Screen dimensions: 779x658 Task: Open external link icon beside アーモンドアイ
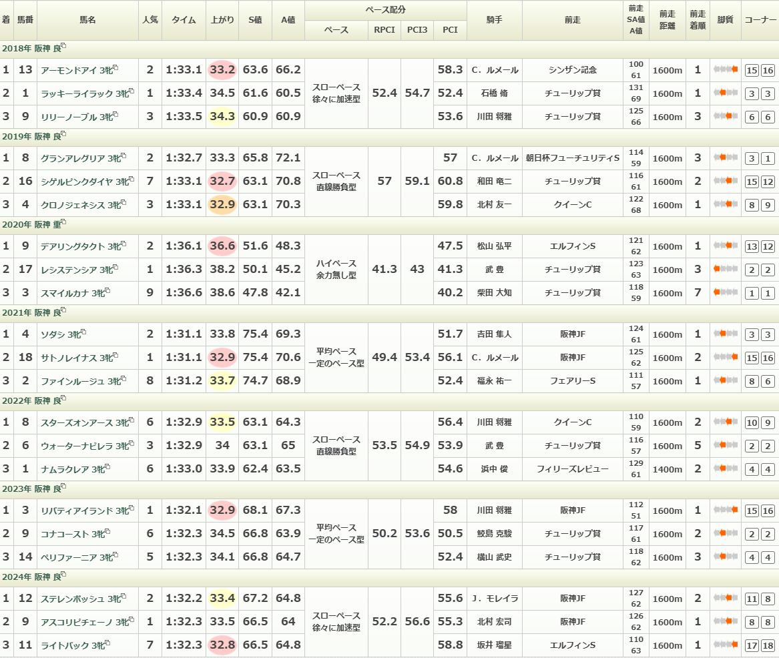(x=115, y=68)
